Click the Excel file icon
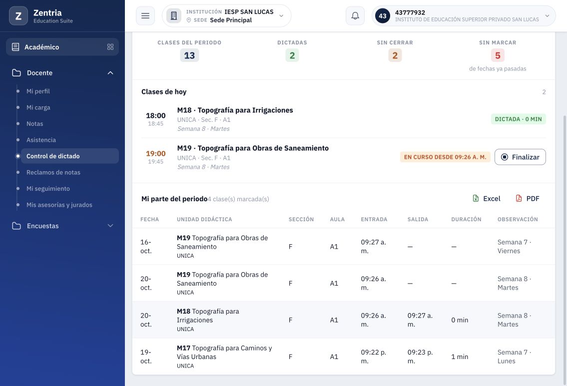The image size is (567, 386). tap(476, 198)
